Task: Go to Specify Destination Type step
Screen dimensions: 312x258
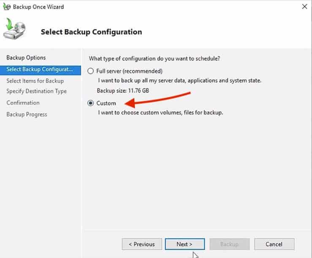Action: click(x=37, y=91)
